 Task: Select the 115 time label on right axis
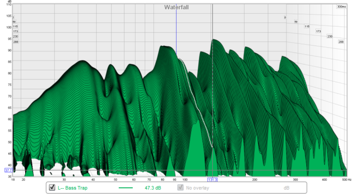point(307,26)
